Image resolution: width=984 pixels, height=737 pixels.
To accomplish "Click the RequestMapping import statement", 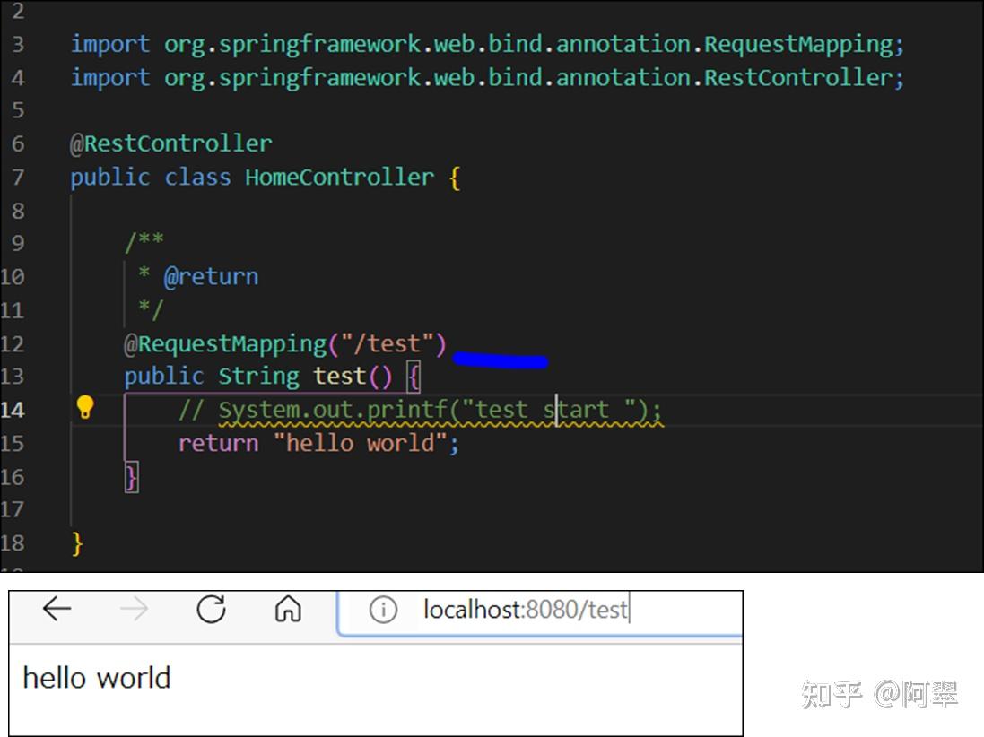I will coord(487,44).
